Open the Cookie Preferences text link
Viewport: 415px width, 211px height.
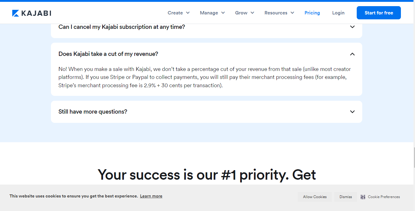point(384,197)
